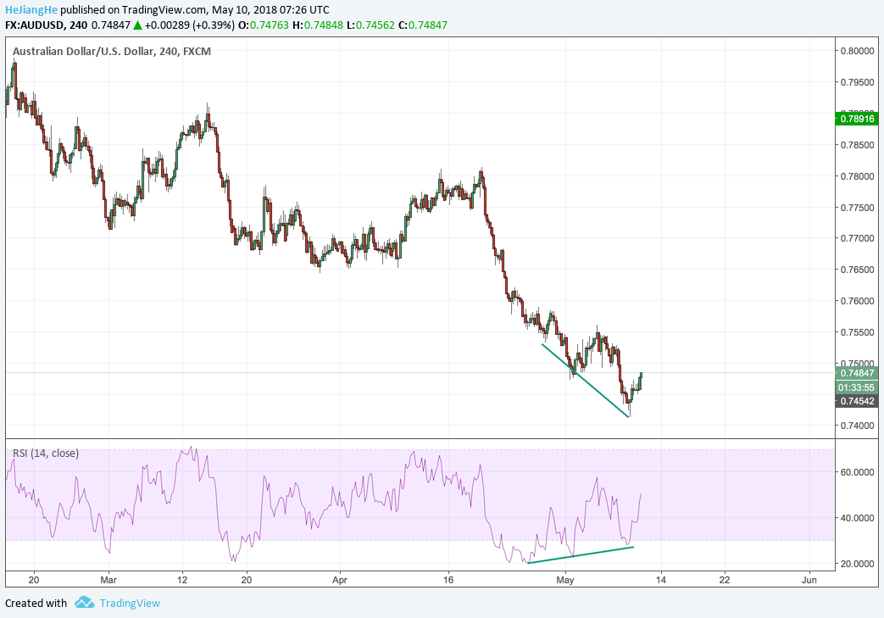The image size is (884, 618).
Task: Click the dark 0.74542 price label
Action: click(856, 402)
